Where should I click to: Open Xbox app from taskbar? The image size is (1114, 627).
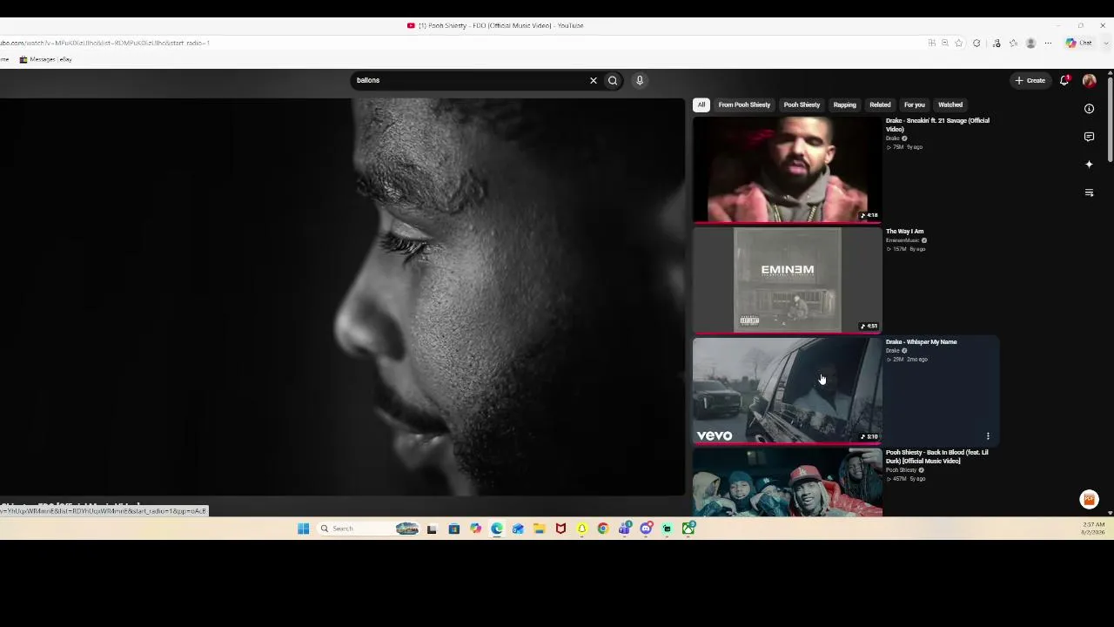pyautogui.click(x=688, y=529)
